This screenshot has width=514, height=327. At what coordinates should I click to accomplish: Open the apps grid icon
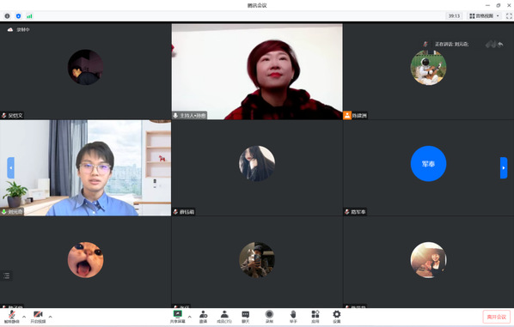coord(315,317)
